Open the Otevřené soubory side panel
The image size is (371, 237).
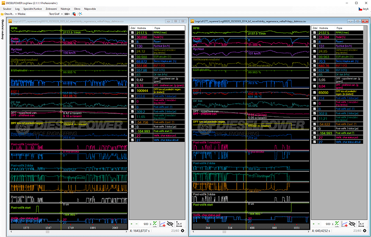[3, 29]
